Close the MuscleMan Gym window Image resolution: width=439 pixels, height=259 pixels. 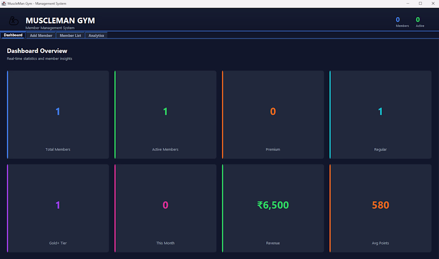pos(433,3)
